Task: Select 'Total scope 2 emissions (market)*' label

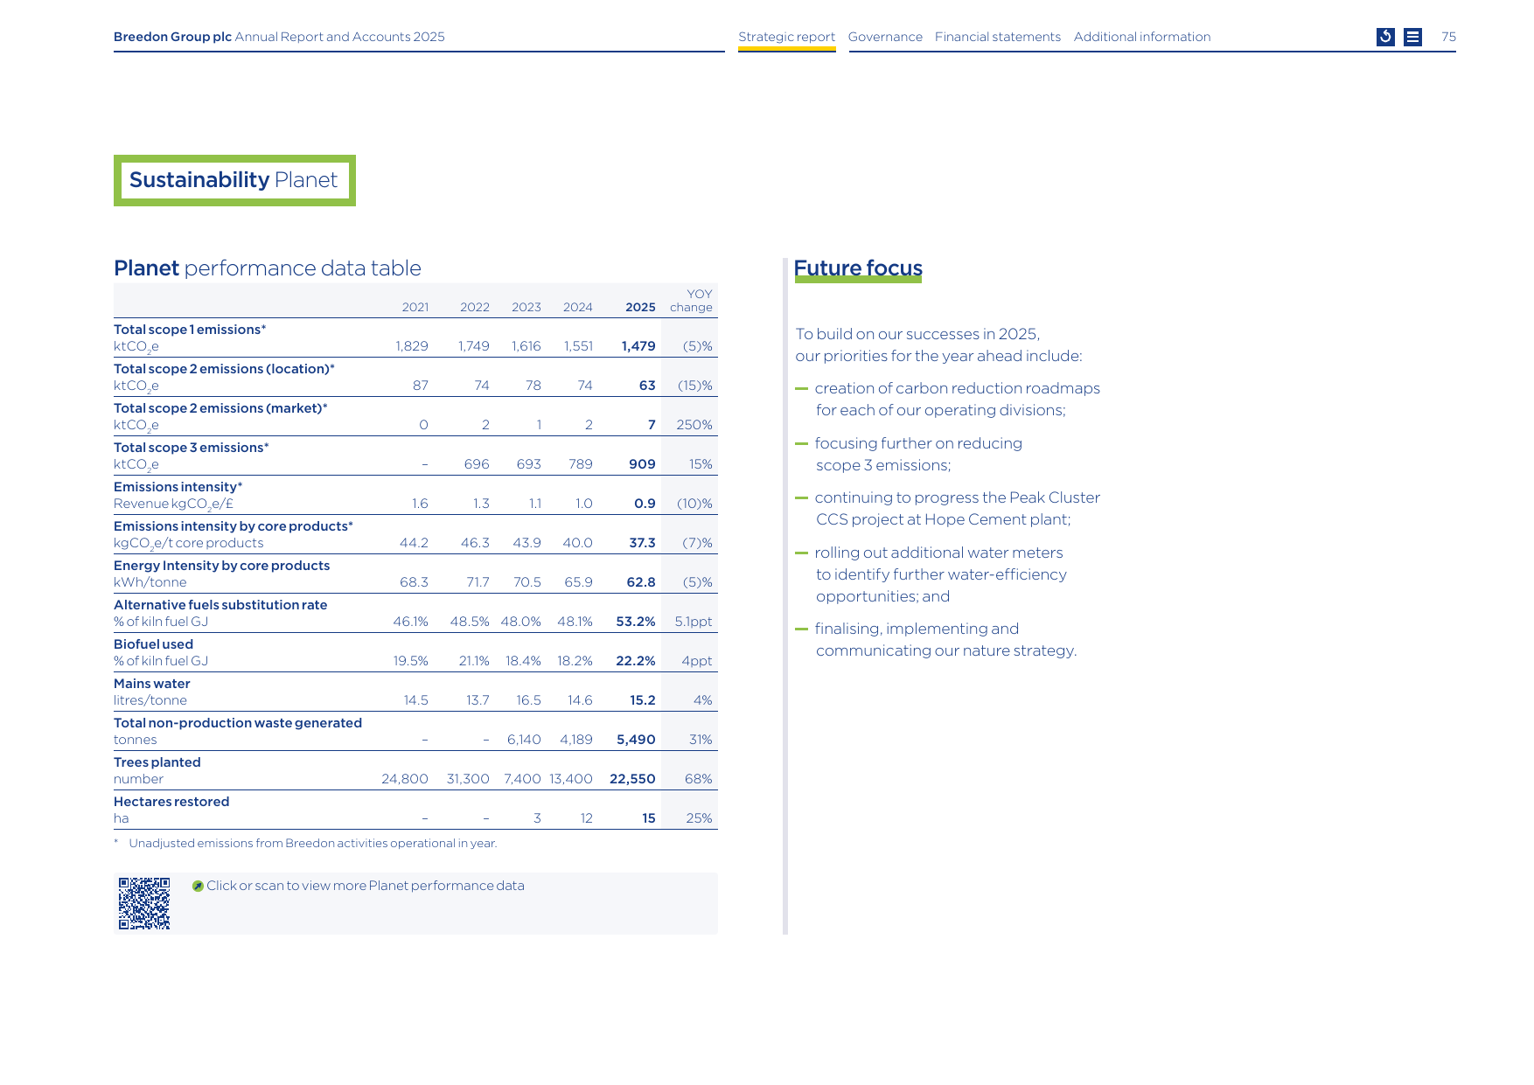Action: click(x=220, y=408)
